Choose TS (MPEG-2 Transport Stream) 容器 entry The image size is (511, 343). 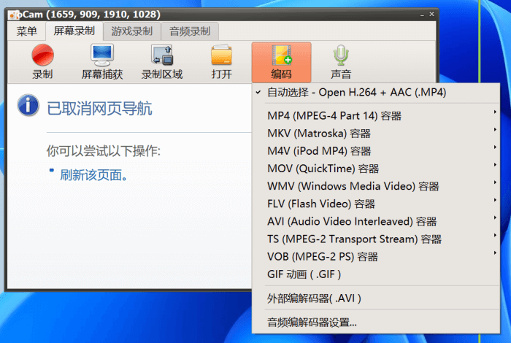tap(376, 239)
